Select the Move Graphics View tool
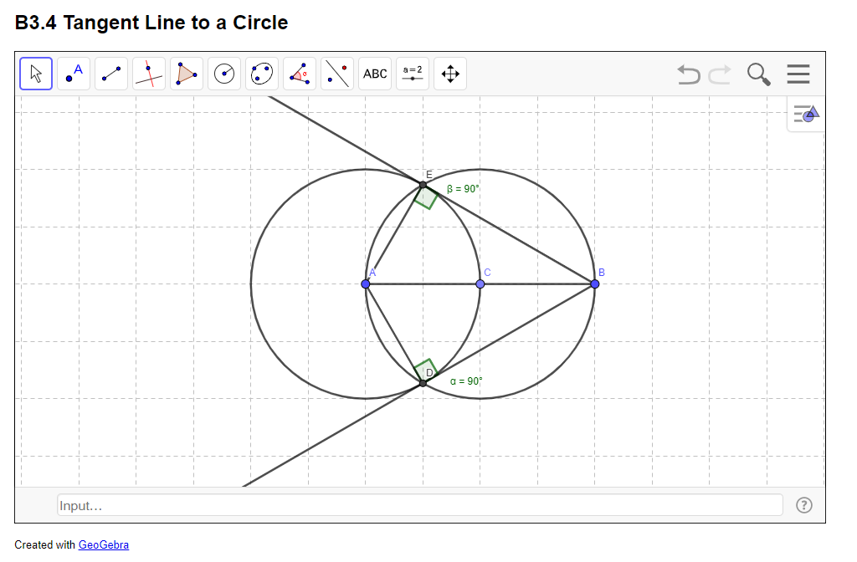Image resolution: width=857 pixels, height=562 pixels. pyautogui.click(x=449, y=74)
